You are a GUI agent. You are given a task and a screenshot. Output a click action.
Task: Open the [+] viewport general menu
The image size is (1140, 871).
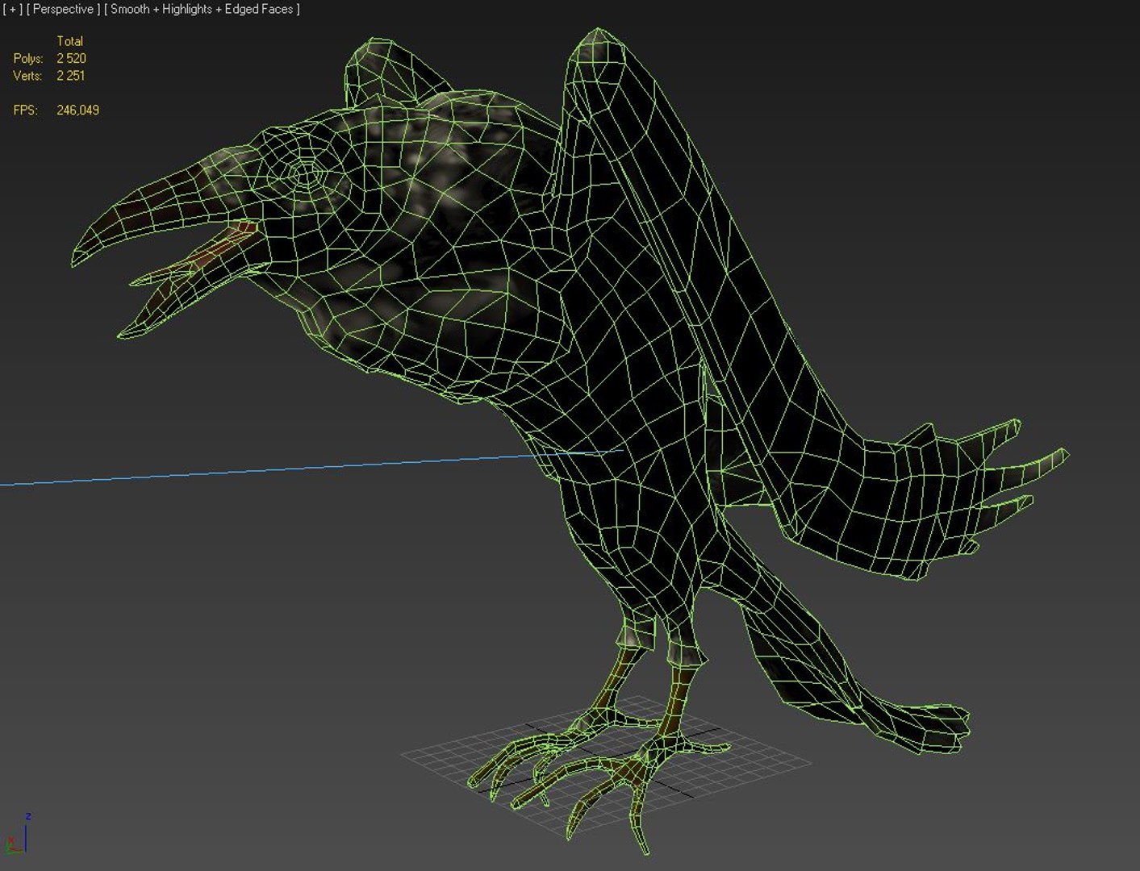coord(13,10)
